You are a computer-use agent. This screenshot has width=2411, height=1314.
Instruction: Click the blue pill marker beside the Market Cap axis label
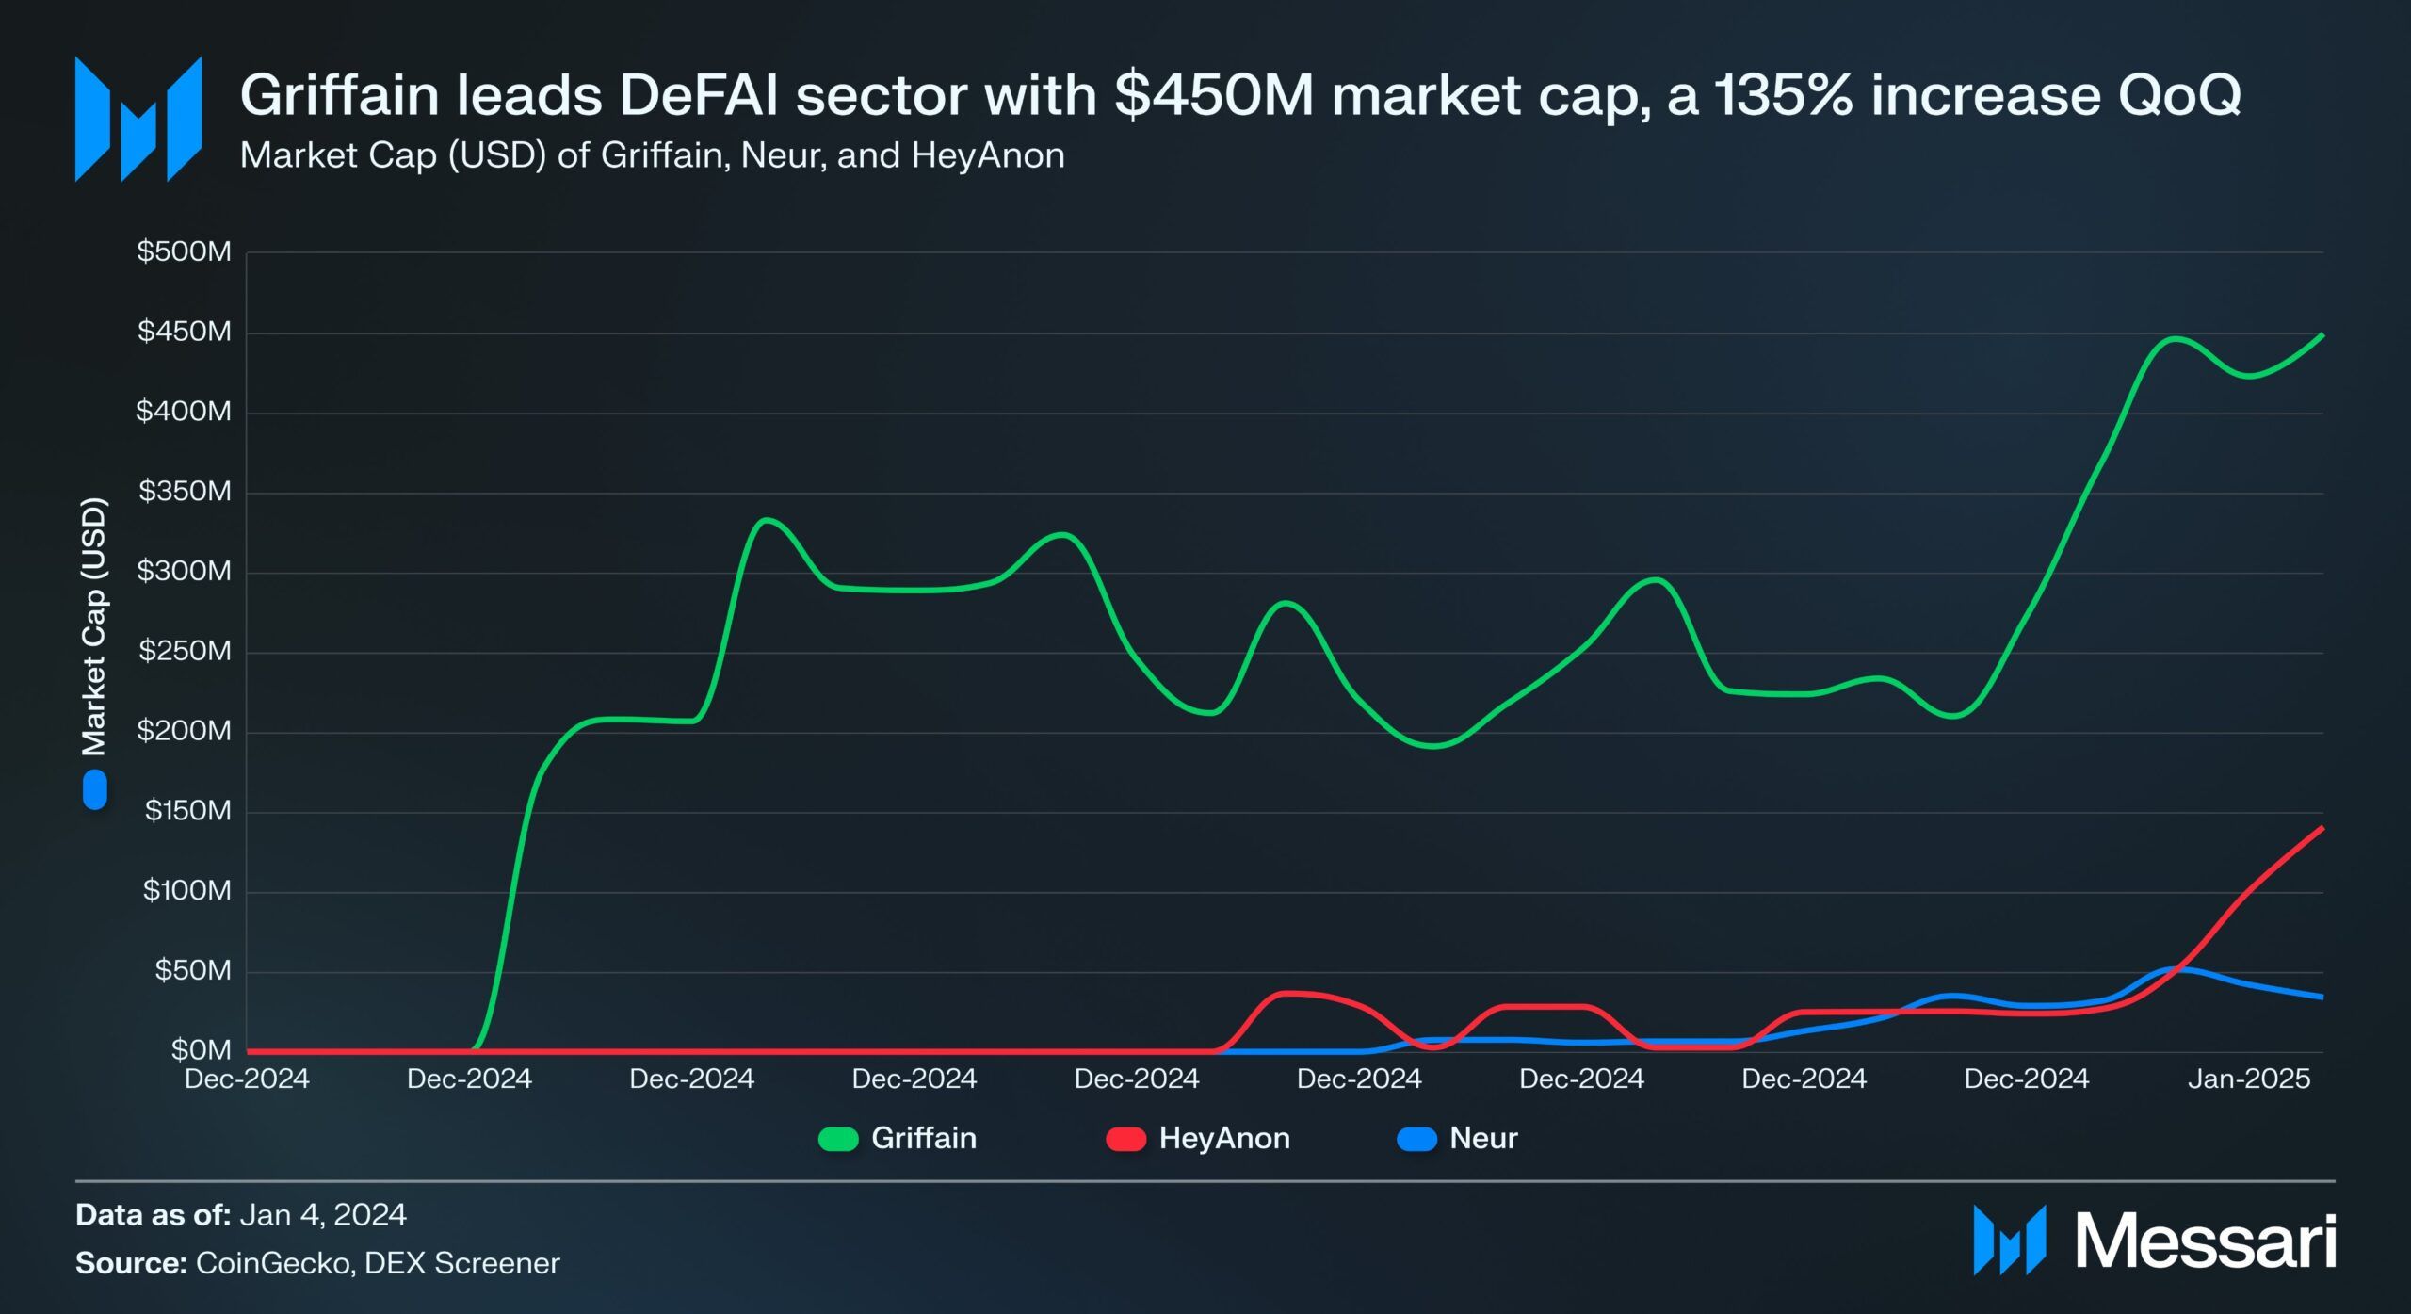(94, 789)
